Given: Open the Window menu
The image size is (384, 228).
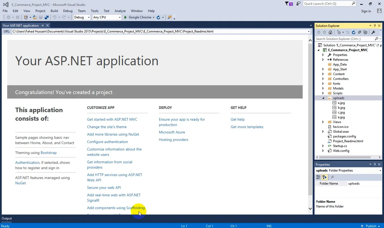Looking at the screenshot, I should tap(137, 11).
